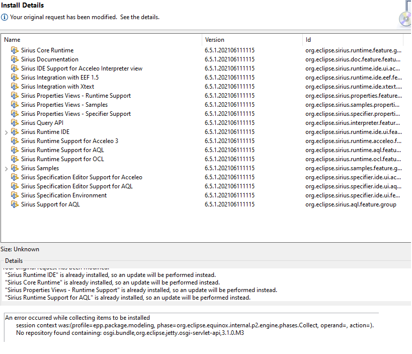Click 'An error occurred while collecting items' line
The height and width of the screenshot is (354, 412).
[x=77, y=318]
